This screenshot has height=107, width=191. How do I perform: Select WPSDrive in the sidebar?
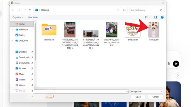22,29
